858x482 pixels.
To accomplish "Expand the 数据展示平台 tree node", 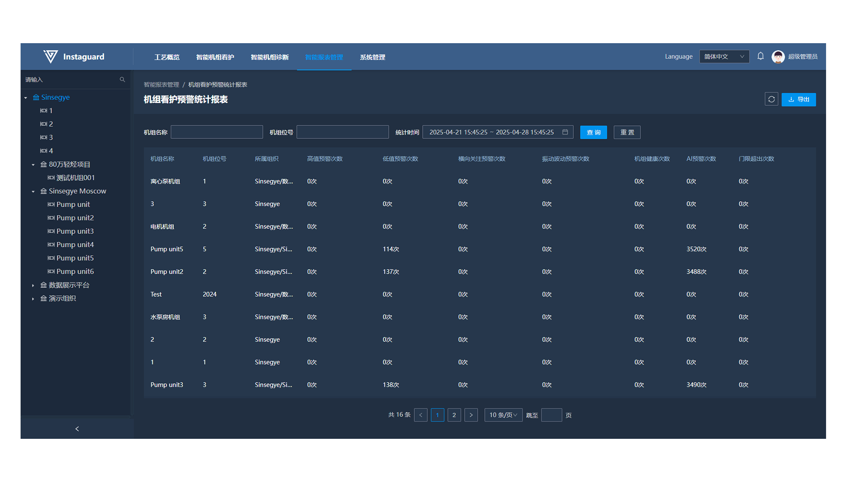I will click(x=33, y=285).
